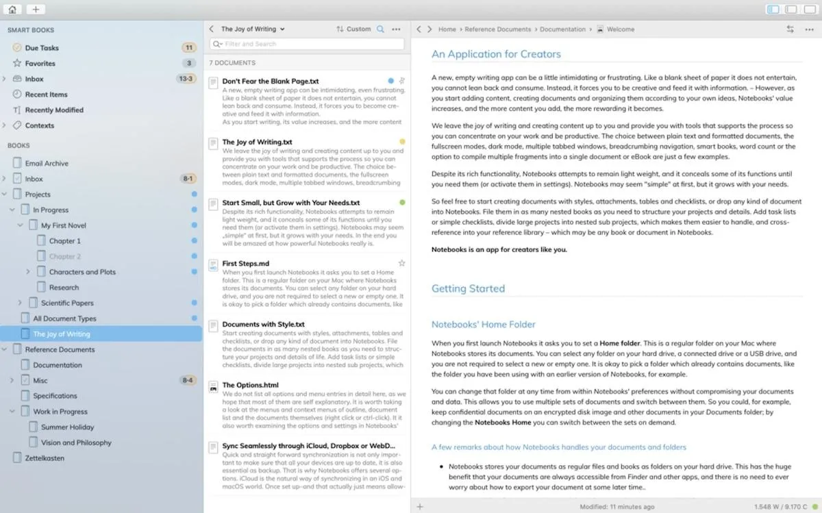Select Due Tasks smart book
Image resolution: width=822 pixels, height=513 pixels.
[42, 48]
